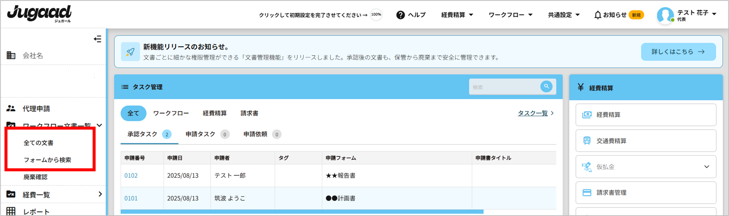Click the 請求書管理 card icon
This screenshot has height=216, width=729.
coord(587,193)
